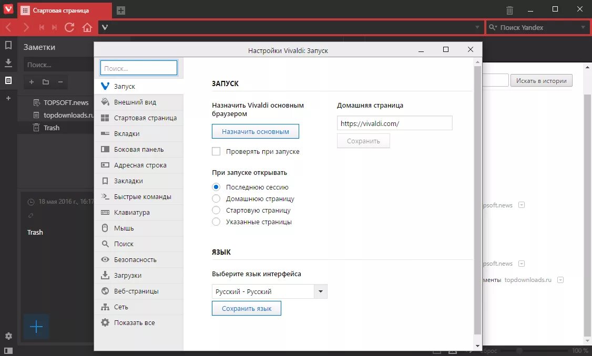The width and height of the screenshot is (592, 356).
Task: Open 'Загрузки' settings section
Action: pos(139,276)
